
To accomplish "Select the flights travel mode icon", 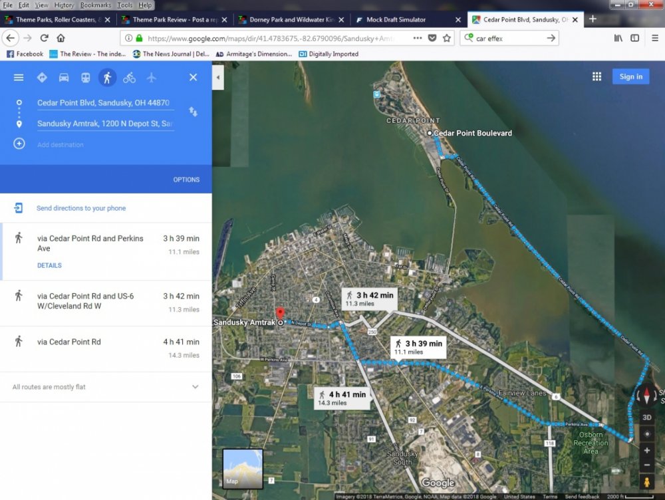I will coord(151,78).
